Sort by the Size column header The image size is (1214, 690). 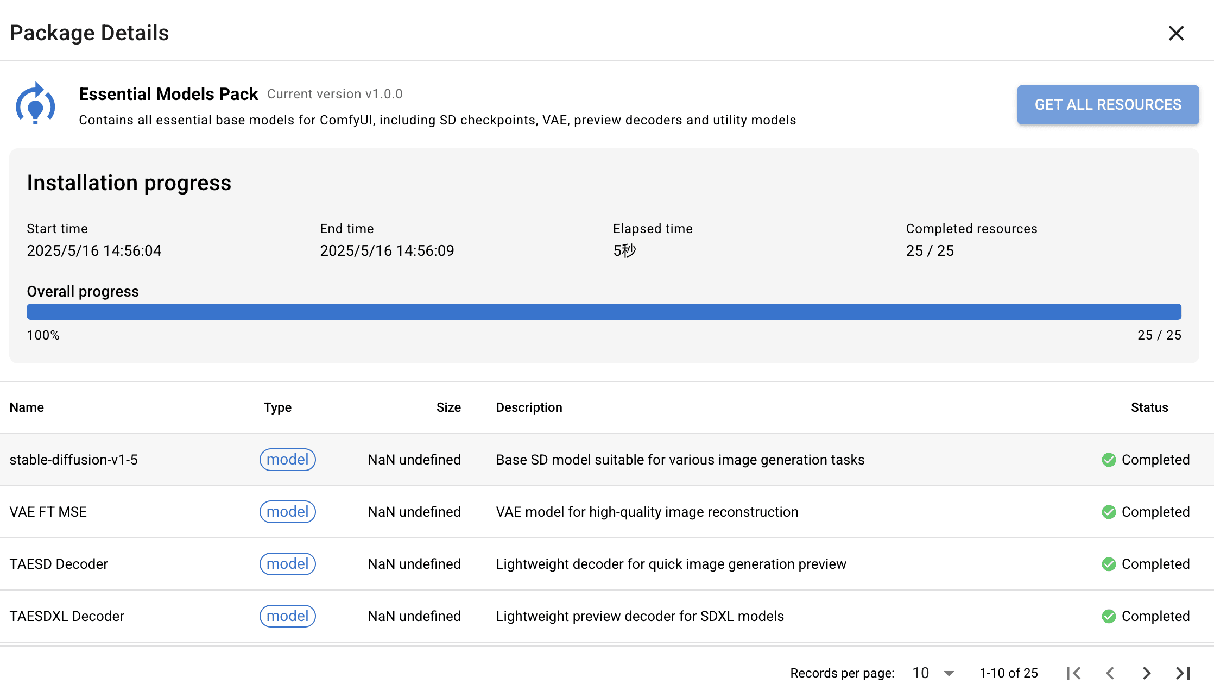pyautogui.click(x=448, y=407)
